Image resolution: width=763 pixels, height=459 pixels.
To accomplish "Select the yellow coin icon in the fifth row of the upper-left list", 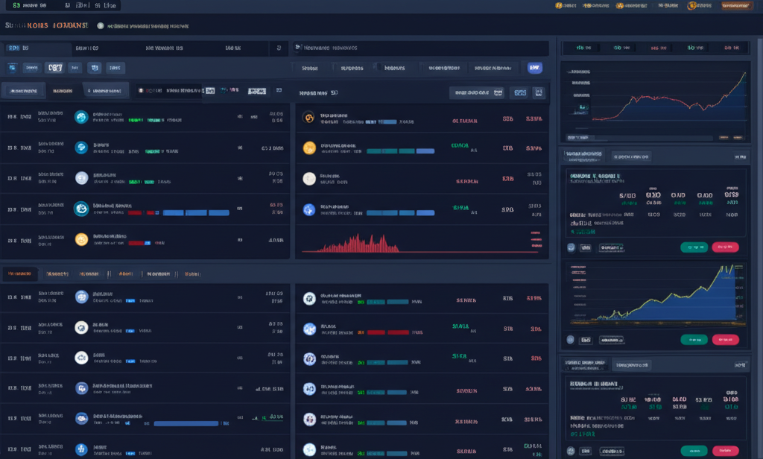I will tap(81, 239).
